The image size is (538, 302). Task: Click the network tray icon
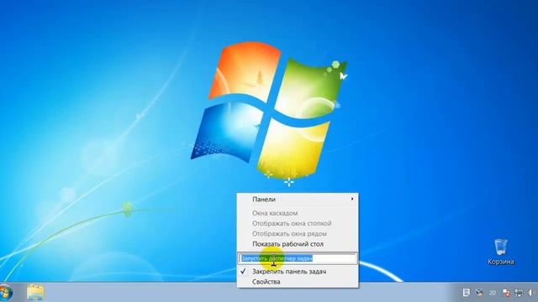(520, 293)
